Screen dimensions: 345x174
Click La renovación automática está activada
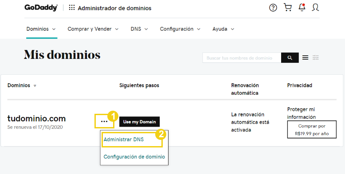pyautogui.click(x=250, y=122)
